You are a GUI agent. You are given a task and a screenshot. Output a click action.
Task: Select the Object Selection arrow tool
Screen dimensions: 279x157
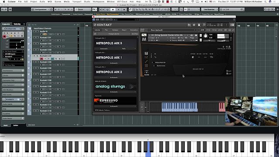point(130,10)
